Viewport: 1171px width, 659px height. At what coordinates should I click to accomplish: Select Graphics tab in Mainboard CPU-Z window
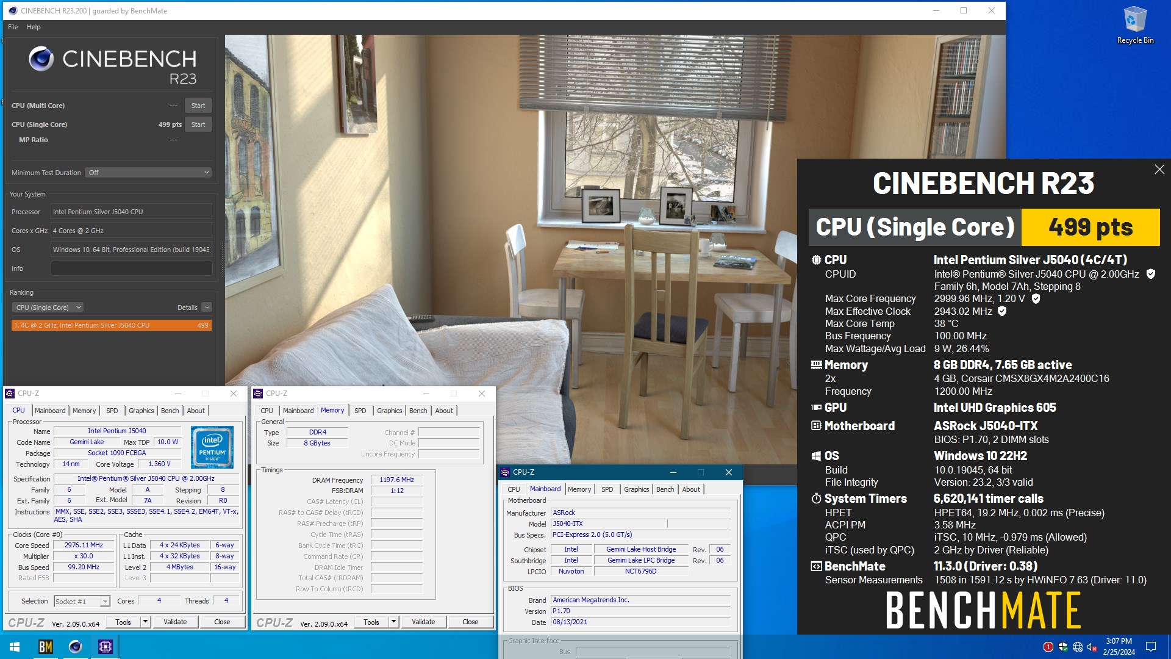(x=637, y=489)
